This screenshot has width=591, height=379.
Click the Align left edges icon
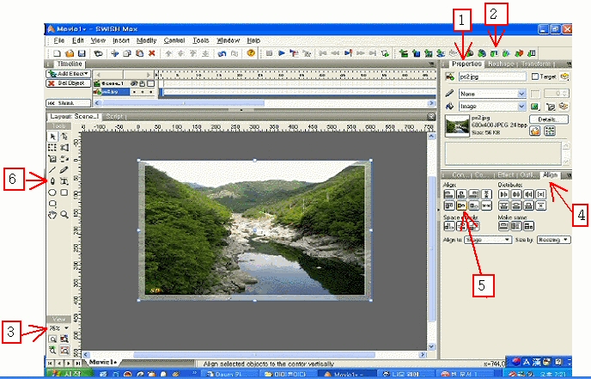click(x=449, y=194)
